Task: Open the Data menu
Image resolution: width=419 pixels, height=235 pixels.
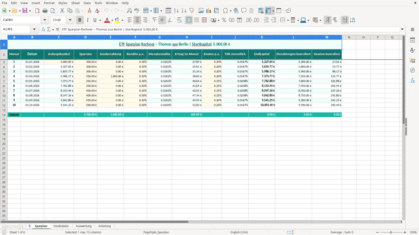Action: coord(87,3)
